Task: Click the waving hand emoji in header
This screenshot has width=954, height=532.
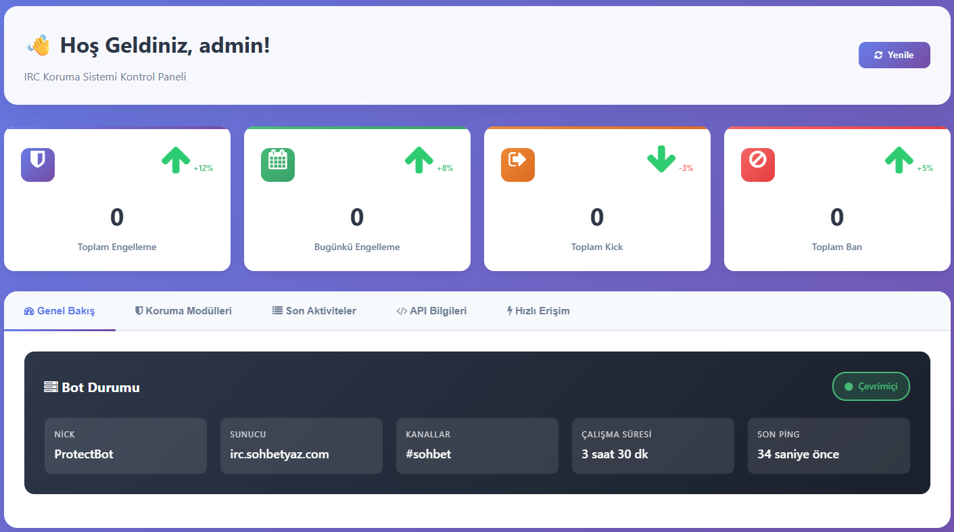Action: pyautogui.click(x=39, y=46)
